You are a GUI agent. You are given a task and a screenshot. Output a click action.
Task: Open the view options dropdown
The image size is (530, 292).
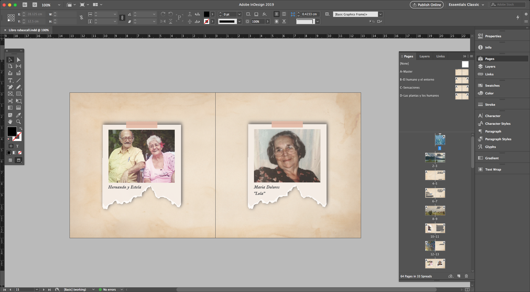tap(71, 5)
